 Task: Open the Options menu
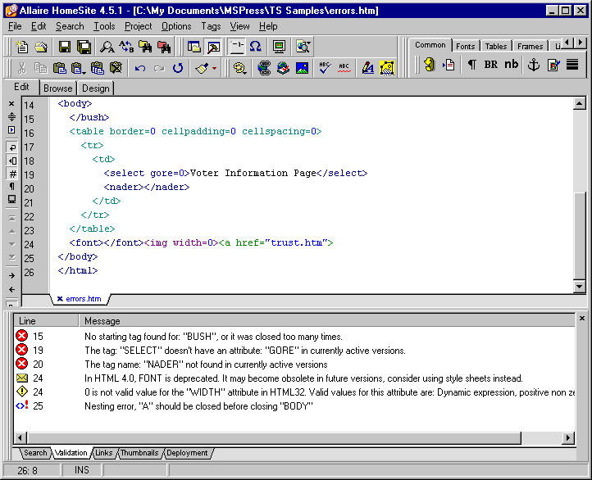pos(176,26)
